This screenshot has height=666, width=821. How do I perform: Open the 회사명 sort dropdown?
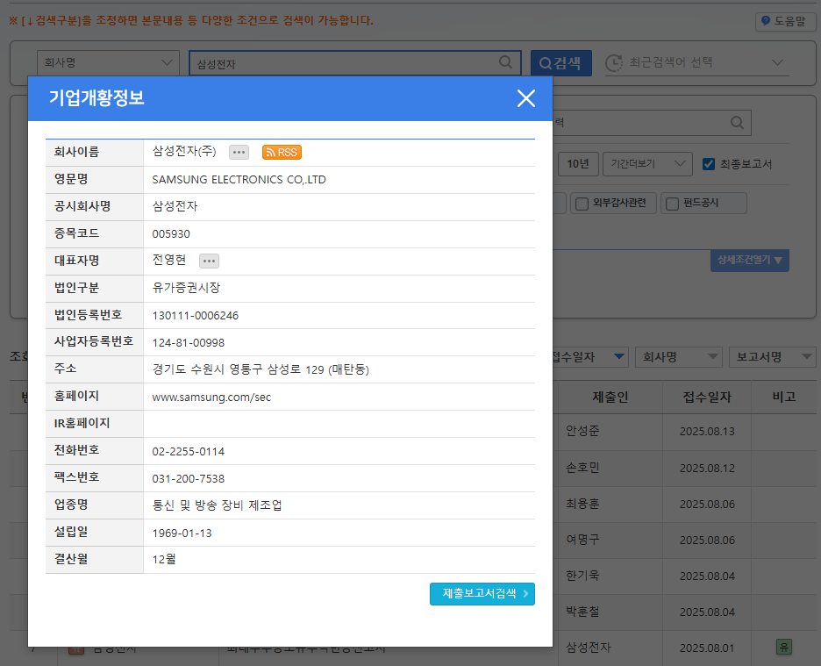[x=679, y=357]
